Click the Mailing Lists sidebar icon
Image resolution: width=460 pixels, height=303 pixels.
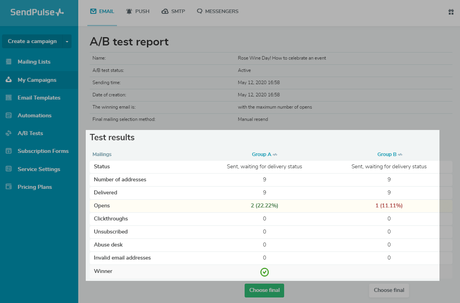click(9, 62)
